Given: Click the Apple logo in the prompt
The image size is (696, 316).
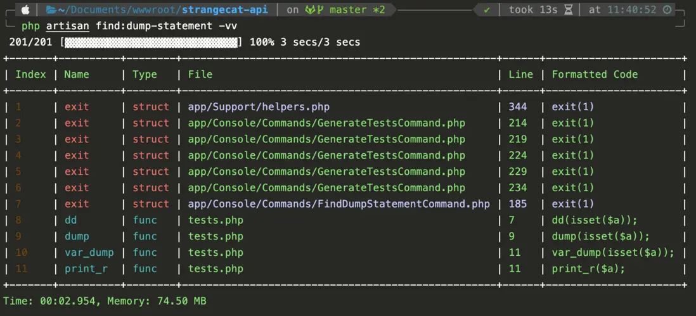Looking at the screenshot, I should pos(26,9).
